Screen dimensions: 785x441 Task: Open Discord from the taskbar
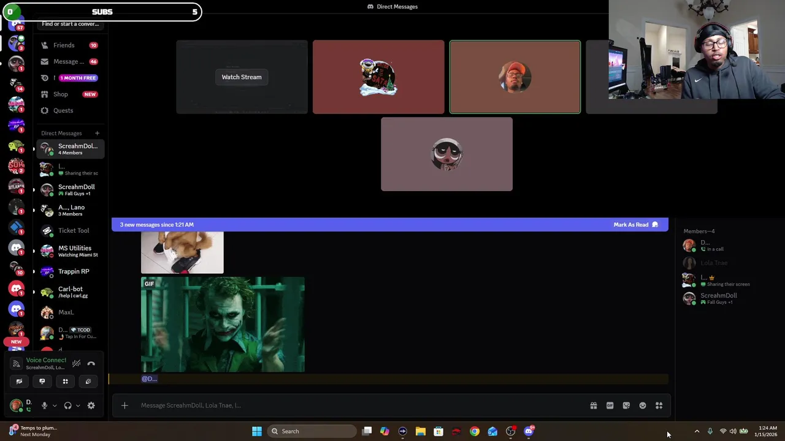529,431
